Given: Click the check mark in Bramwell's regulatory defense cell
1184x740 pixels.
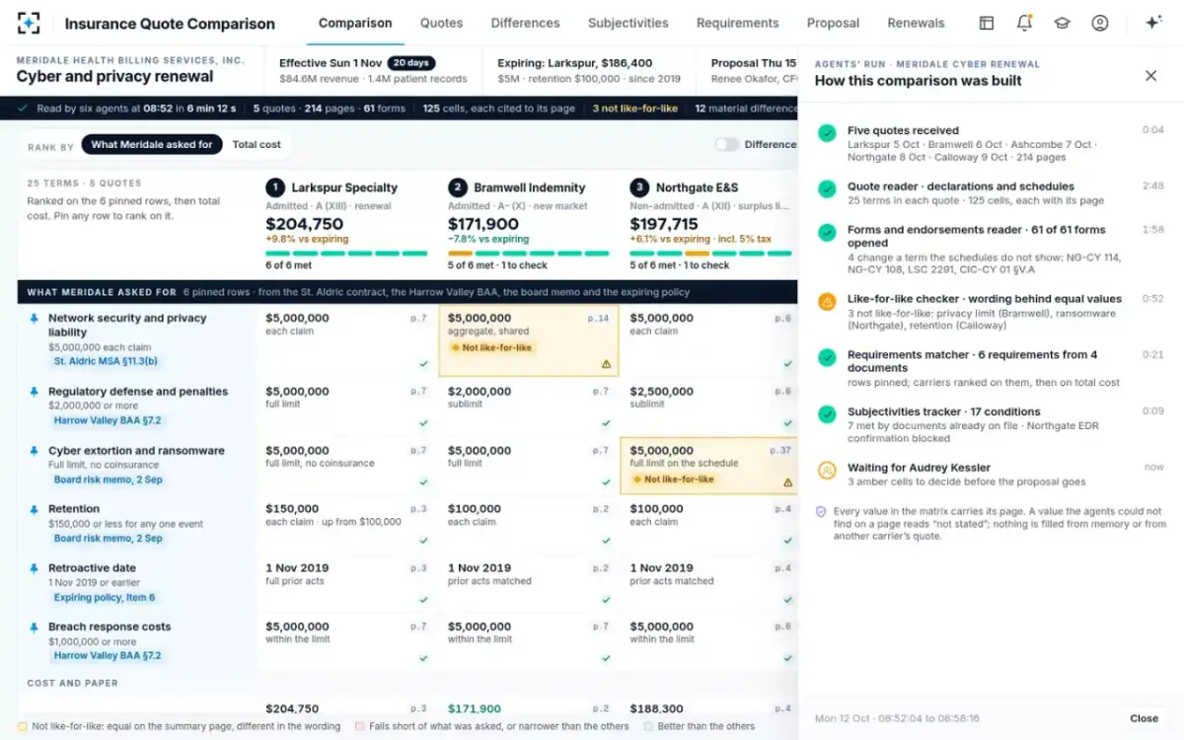Looking at the screenshot, I should [x=606, y=423].
